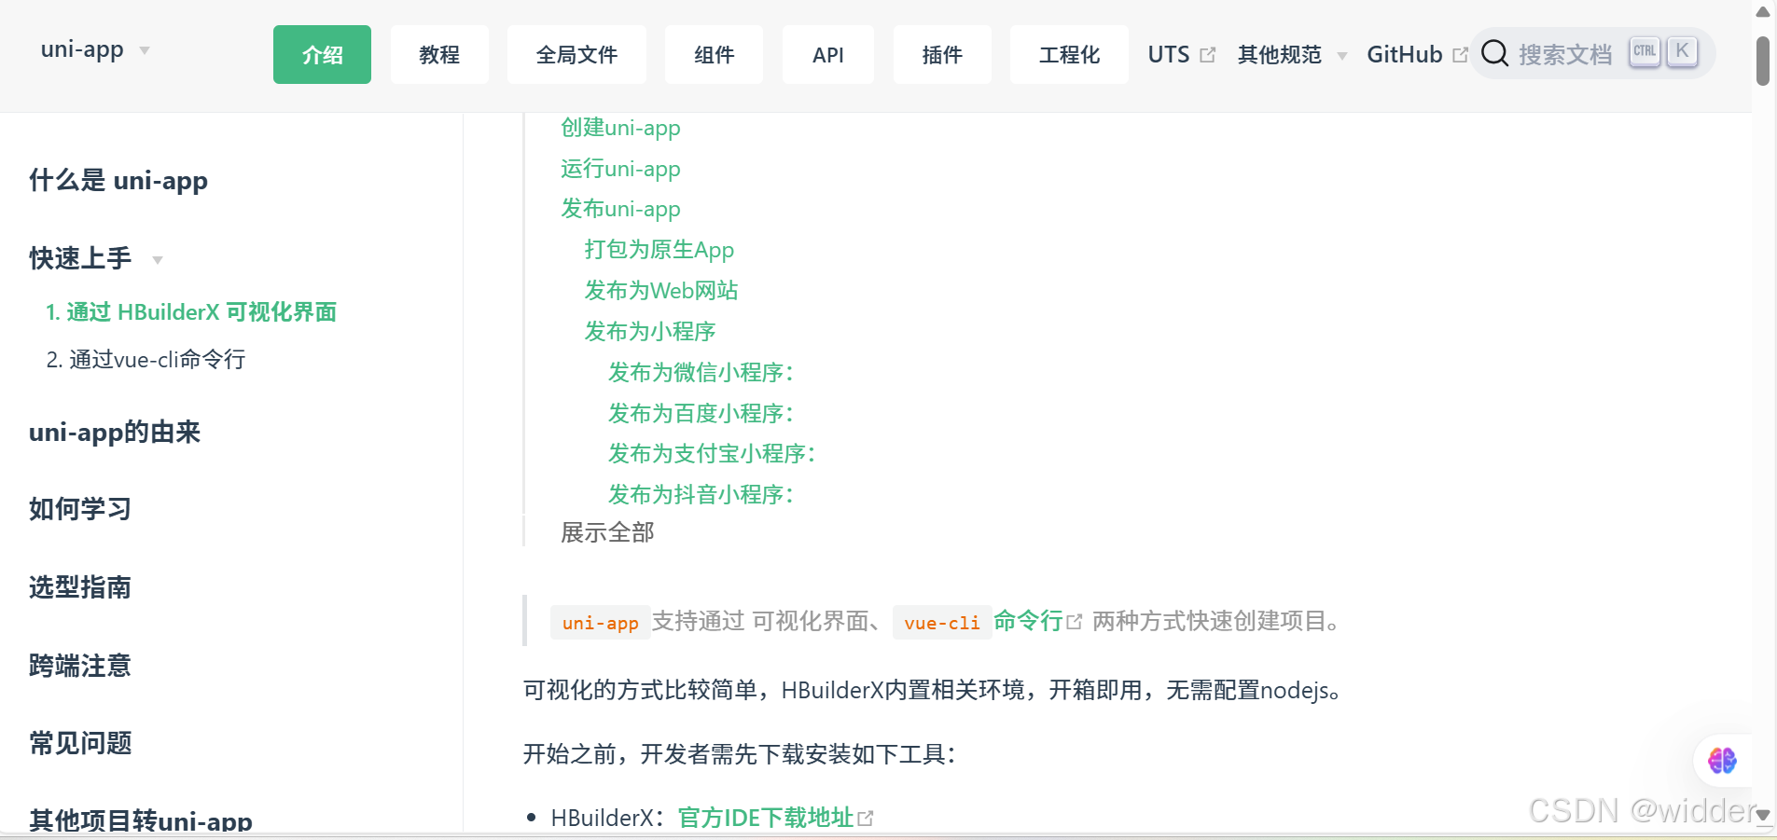1777x840 pixels.
Task: Switch to the 插件 tab
Action: [942, 55]
